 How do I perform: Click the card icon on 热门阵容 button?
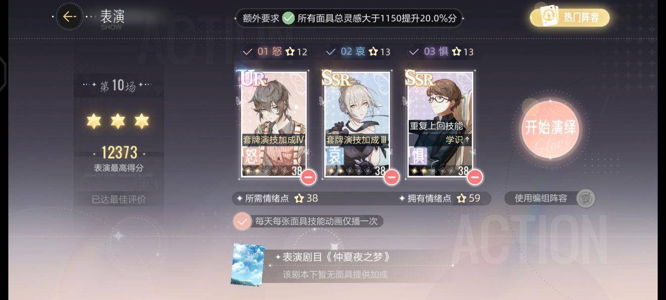pos(546,17)
